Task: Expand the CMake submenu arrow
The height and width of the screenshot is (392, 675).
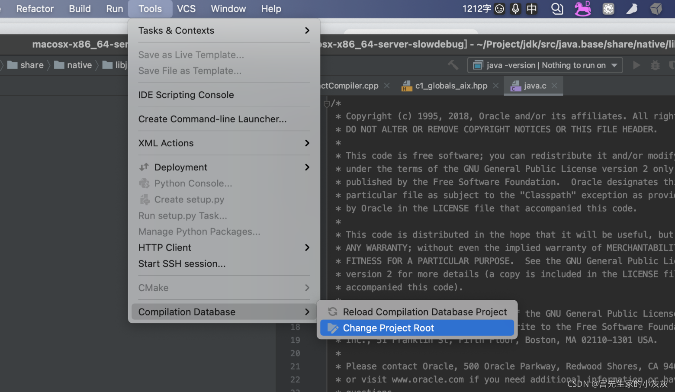Action: pyautogui.click(x=307, y=288)
